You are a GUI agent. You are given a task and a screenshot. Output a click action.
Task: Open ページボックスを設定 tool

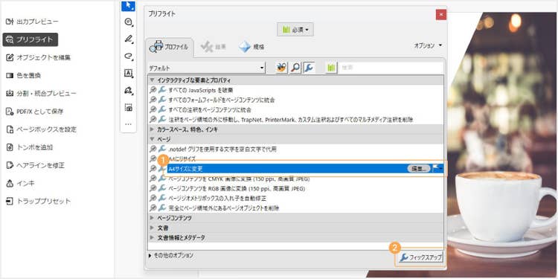point(41,129)
